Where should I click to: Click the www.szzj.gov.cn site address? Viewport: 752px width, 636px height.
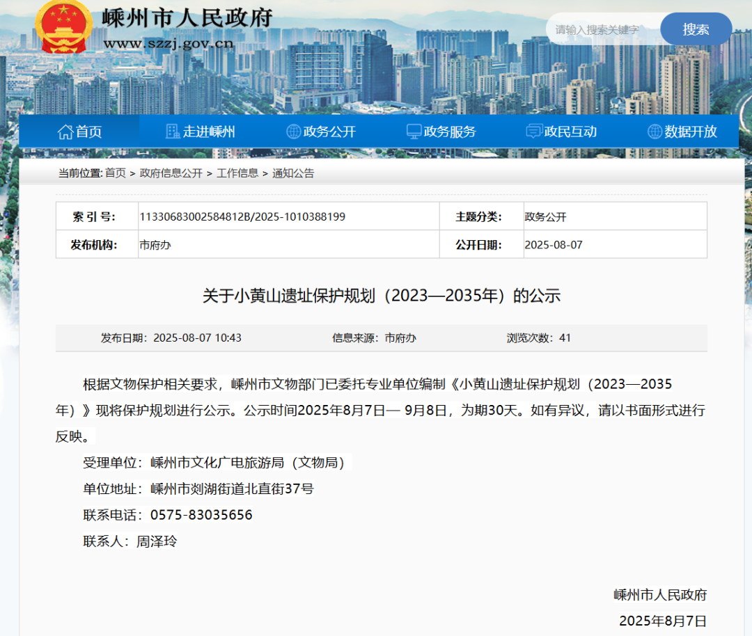(169, 44)
